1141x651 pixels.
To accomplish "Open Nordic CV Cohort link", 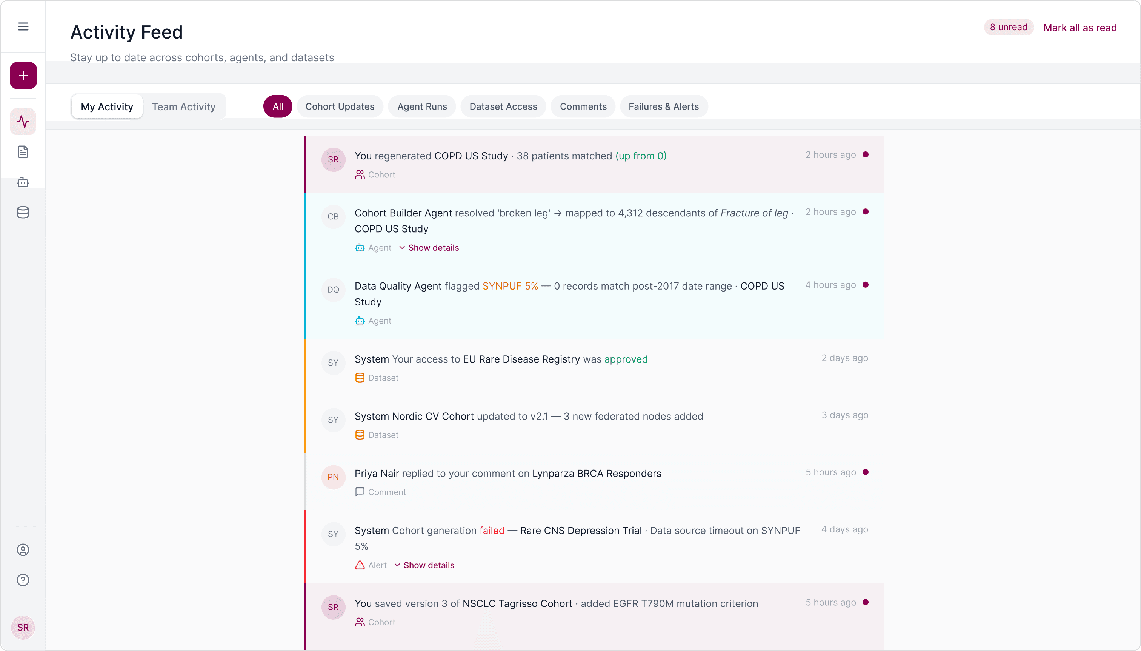I will coord(433,417).
